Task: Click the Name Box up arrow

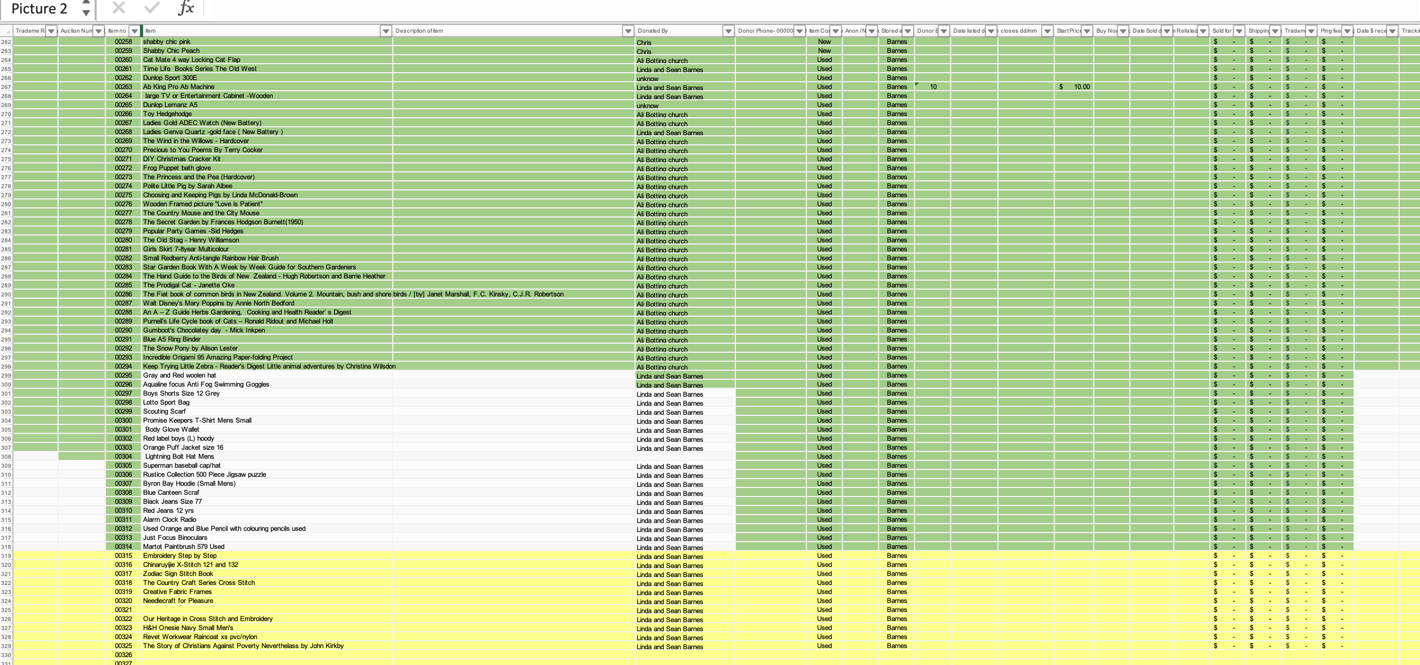Action: tap(86, 3)
